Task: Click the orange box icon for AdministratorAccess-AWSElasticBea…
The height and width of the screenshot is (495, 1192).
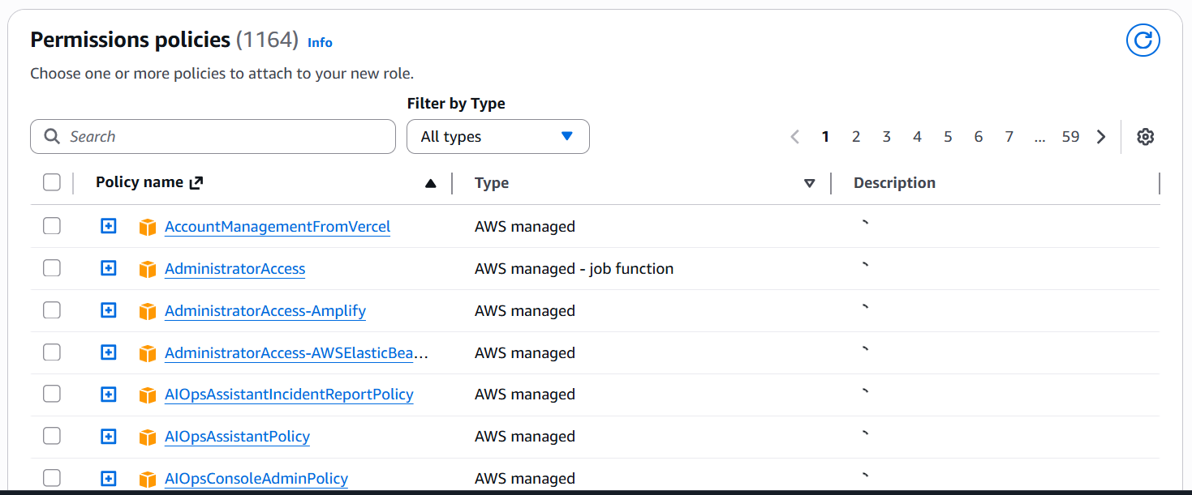Action: click(x=147, y=354)
